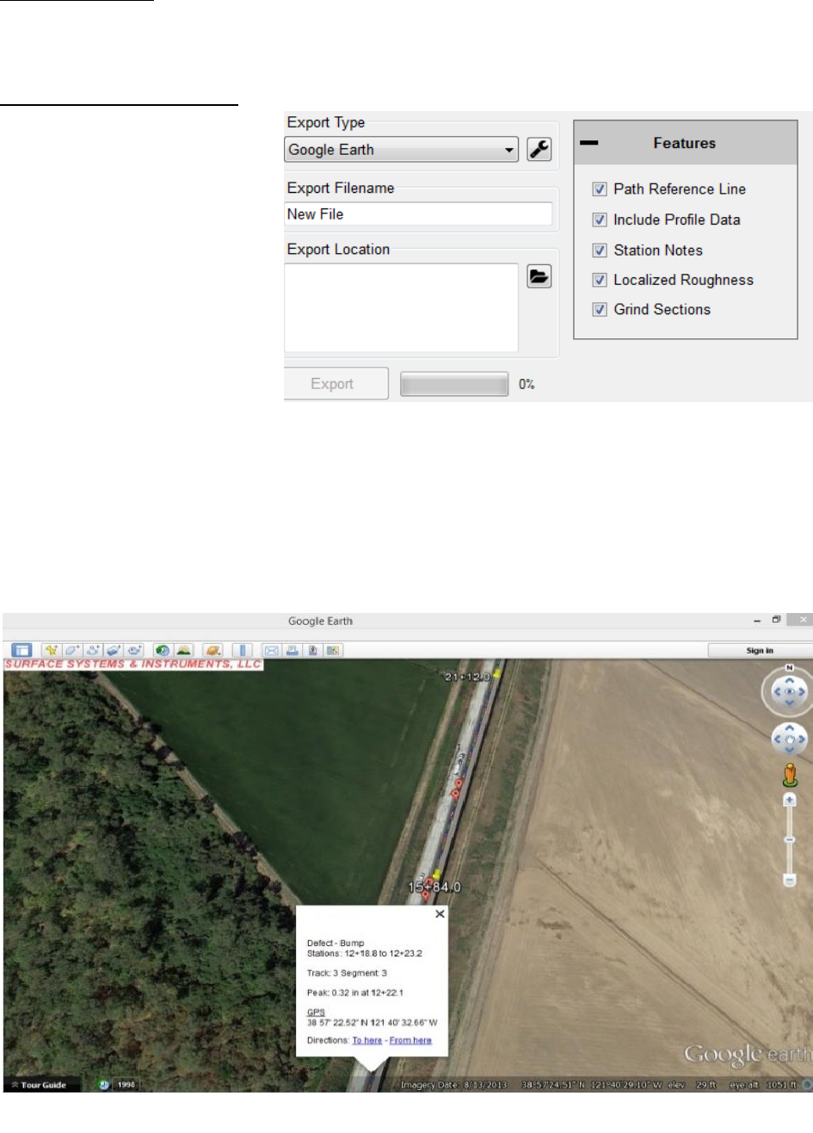Click the Print toolbar icon
This screenshot has height=1133, width=813.
[293, 650]
